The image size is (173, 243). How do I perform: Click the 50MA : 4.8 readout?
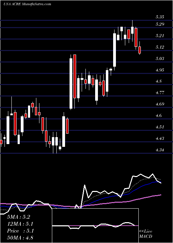point(20,238)
